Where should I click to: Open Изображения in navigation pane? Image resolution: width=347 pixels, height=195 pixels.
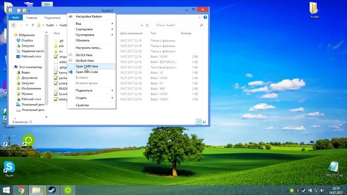29,88
